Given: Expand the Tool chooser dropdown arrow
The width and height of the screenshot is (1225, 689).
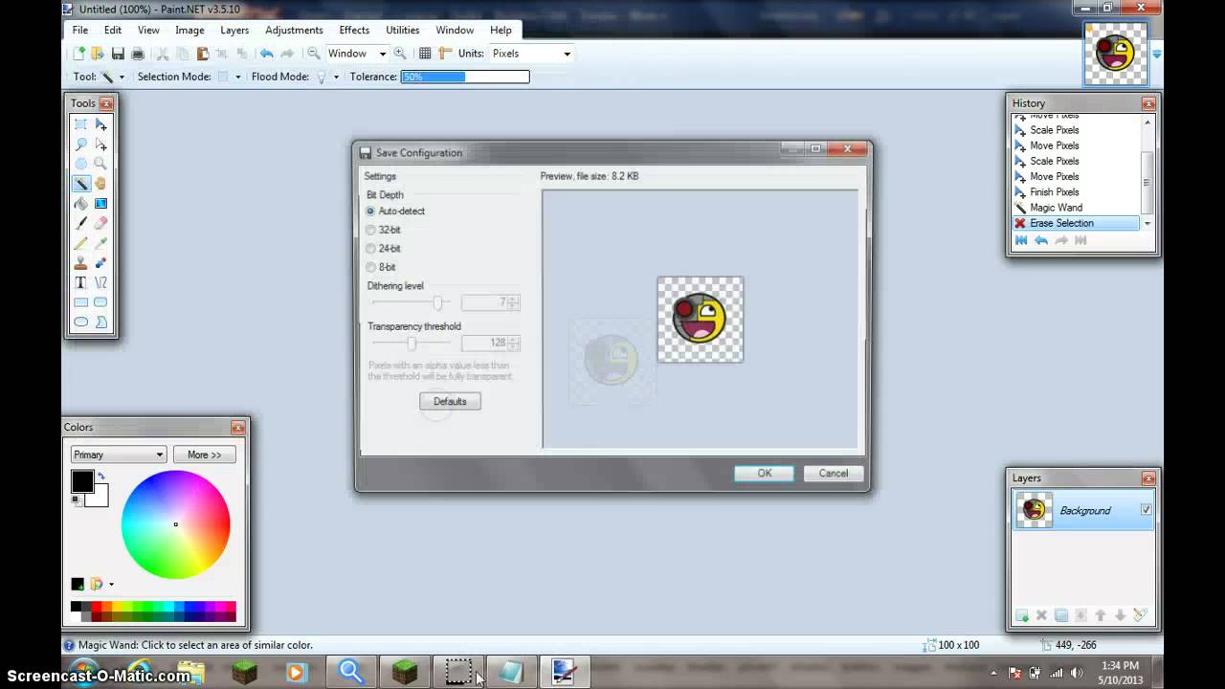Looking at the screenshot, I should click(122, 77).
